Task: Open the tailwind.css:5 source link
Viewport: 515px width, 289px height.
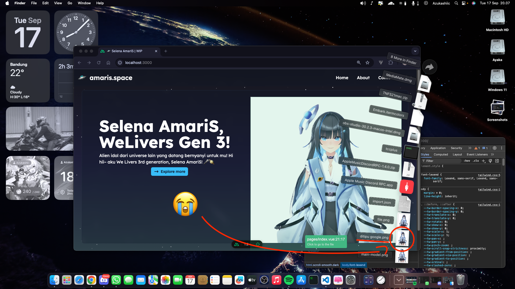Action: [x=489, y=175]
